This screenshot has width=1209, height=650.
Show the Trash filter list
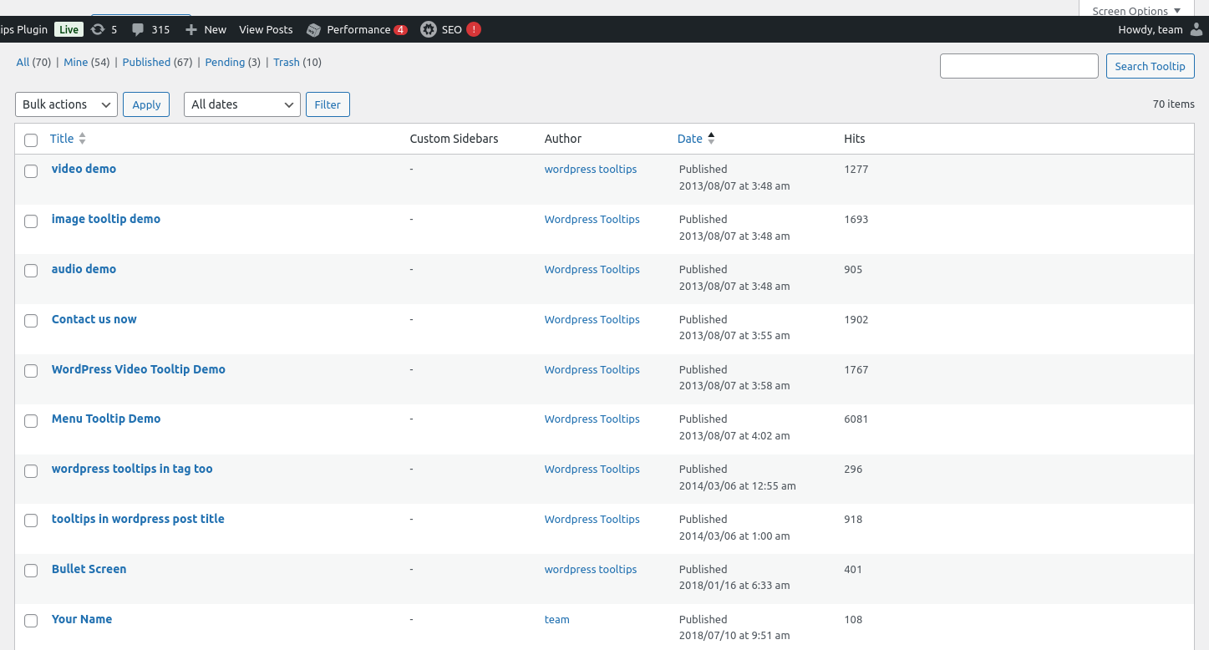[286, 62]
